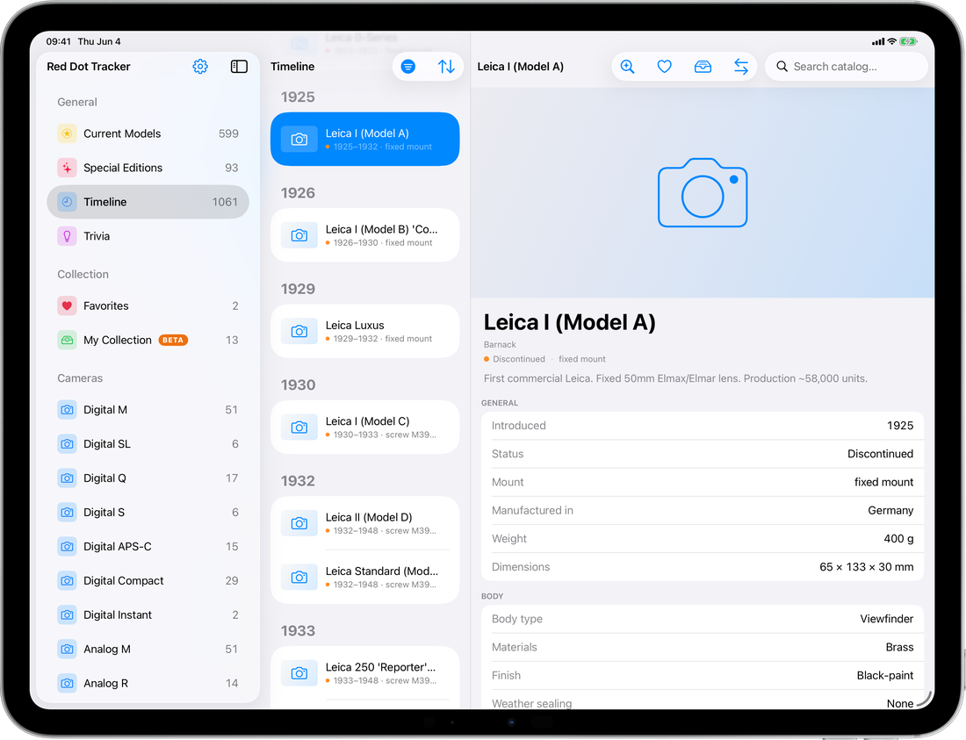
Task: Click camera icon beside Analog M
Action: (67, 649)
